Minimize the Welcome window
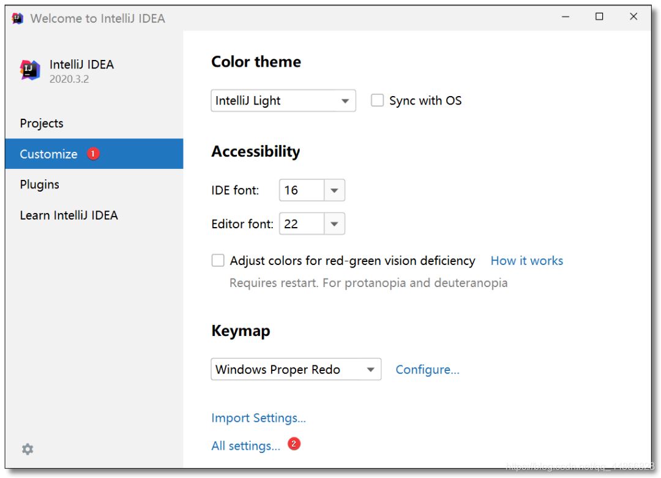The width and height of the screenshot is (661, 478). click(x=565, y=17)
